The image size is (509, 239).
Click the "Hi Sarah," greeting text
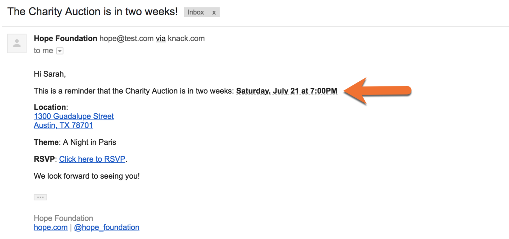[x=50, y=74]
